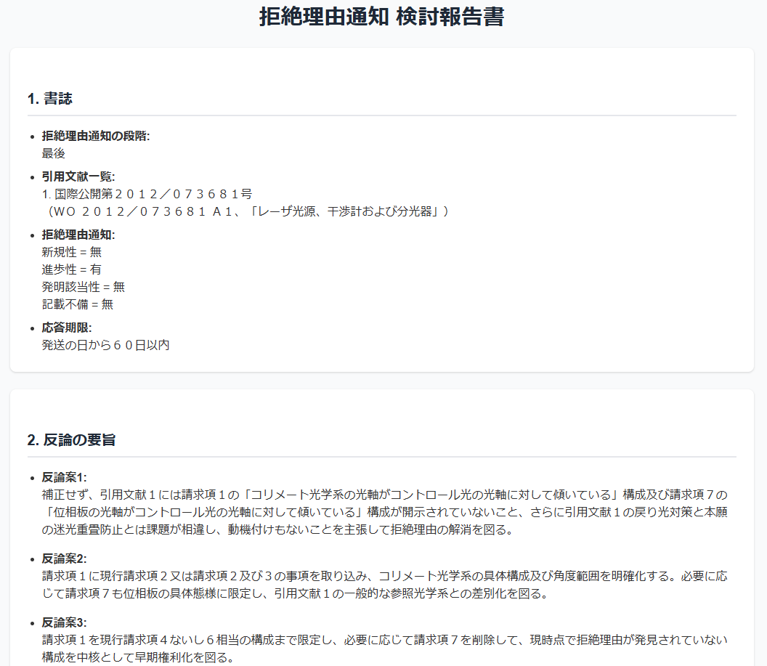Screen dimensions: 767x666
Task: Click the line 新規性 = 無
Action: tap(72, 252)
